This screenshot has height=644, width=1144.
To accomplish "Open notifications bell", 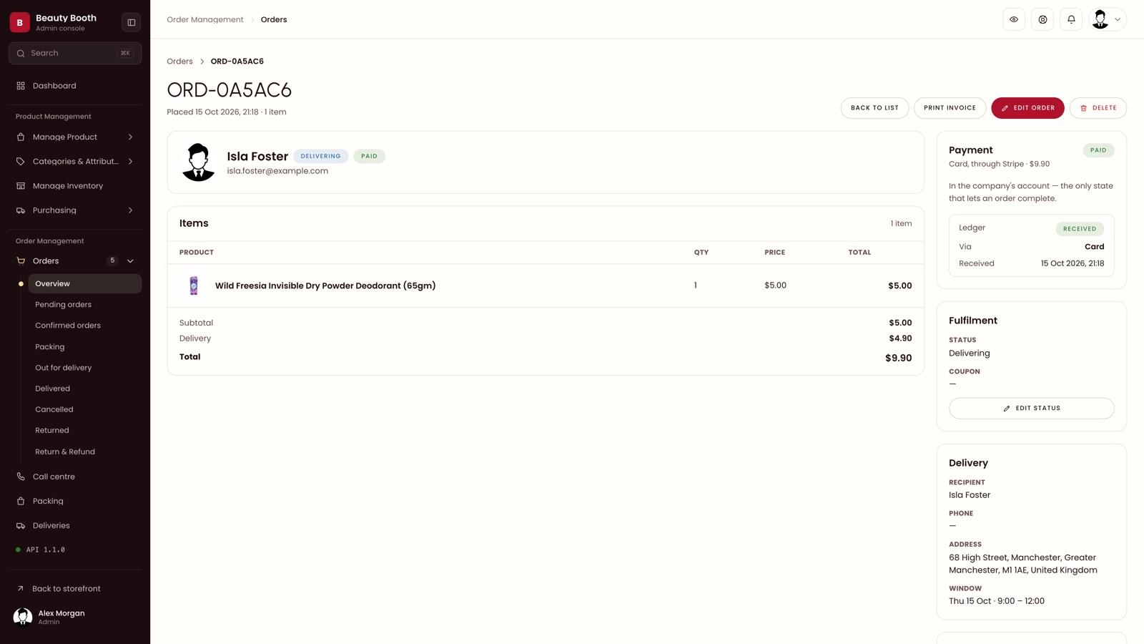I will pyautogui.click(x=1071, y=19).
